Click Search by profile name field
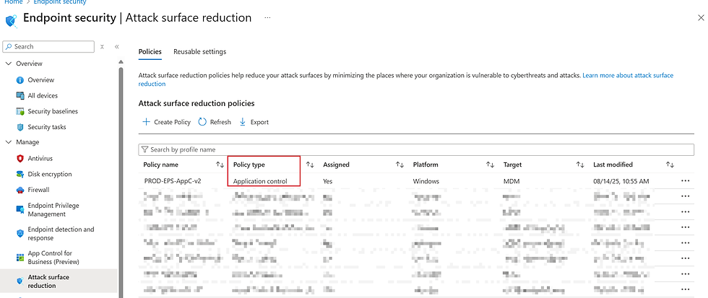Screen dimensions: 708x298 [416, 149]
